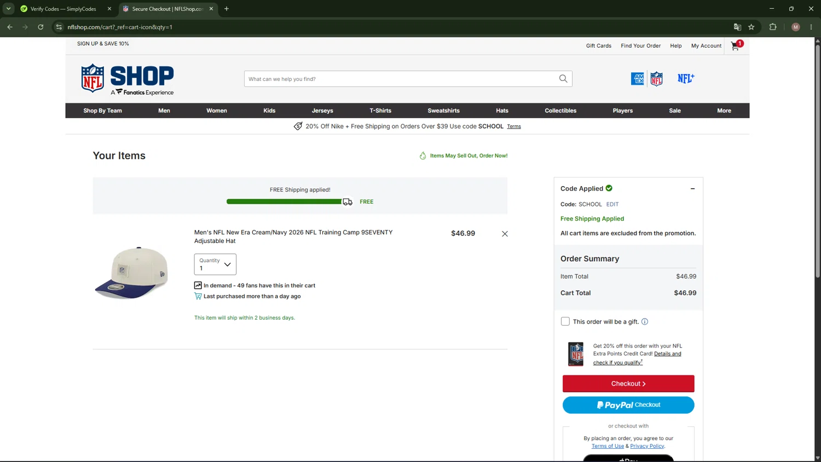The height and width of the screenshot is (462, 821).
Task: Bookmark this page with star icon
Action: (x=751, y=27)
